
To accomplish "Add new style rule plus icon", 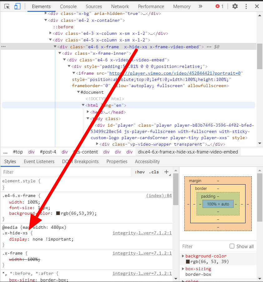I will (x=166, y=172).
